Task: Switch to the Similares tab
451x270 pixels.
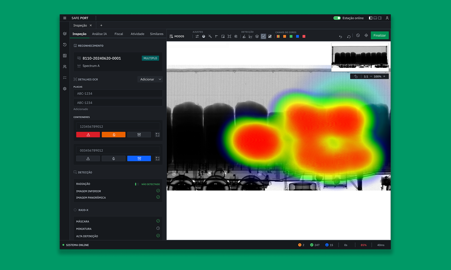Action: click(x=157, y=34)
